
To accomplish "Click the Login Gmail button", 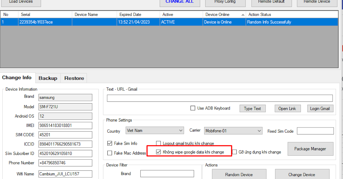I will point(320,108).
